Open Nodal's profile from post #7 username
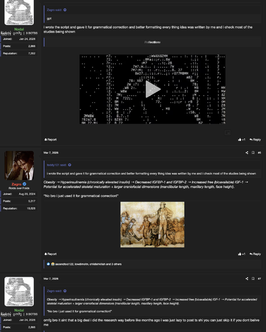This screenshot has height=332, width=266. [x=19, y=310]
